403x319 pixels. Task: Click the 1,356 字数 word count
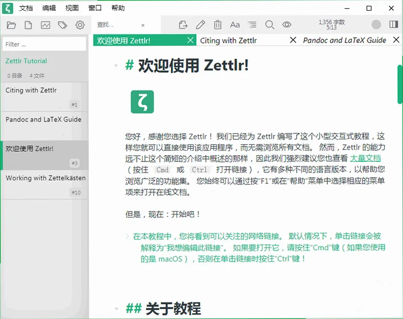(332, 22)
